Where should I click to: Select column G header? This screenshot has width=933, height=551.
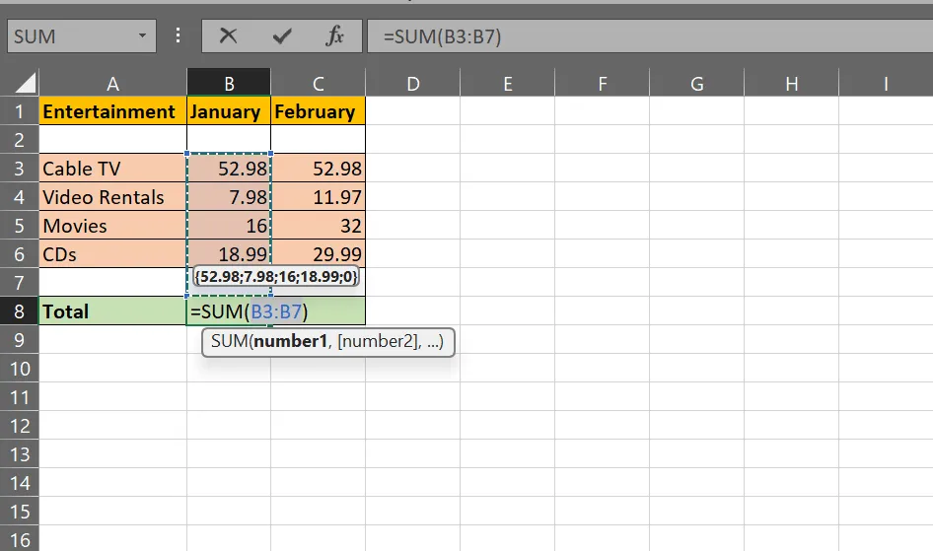coord(696,83)
